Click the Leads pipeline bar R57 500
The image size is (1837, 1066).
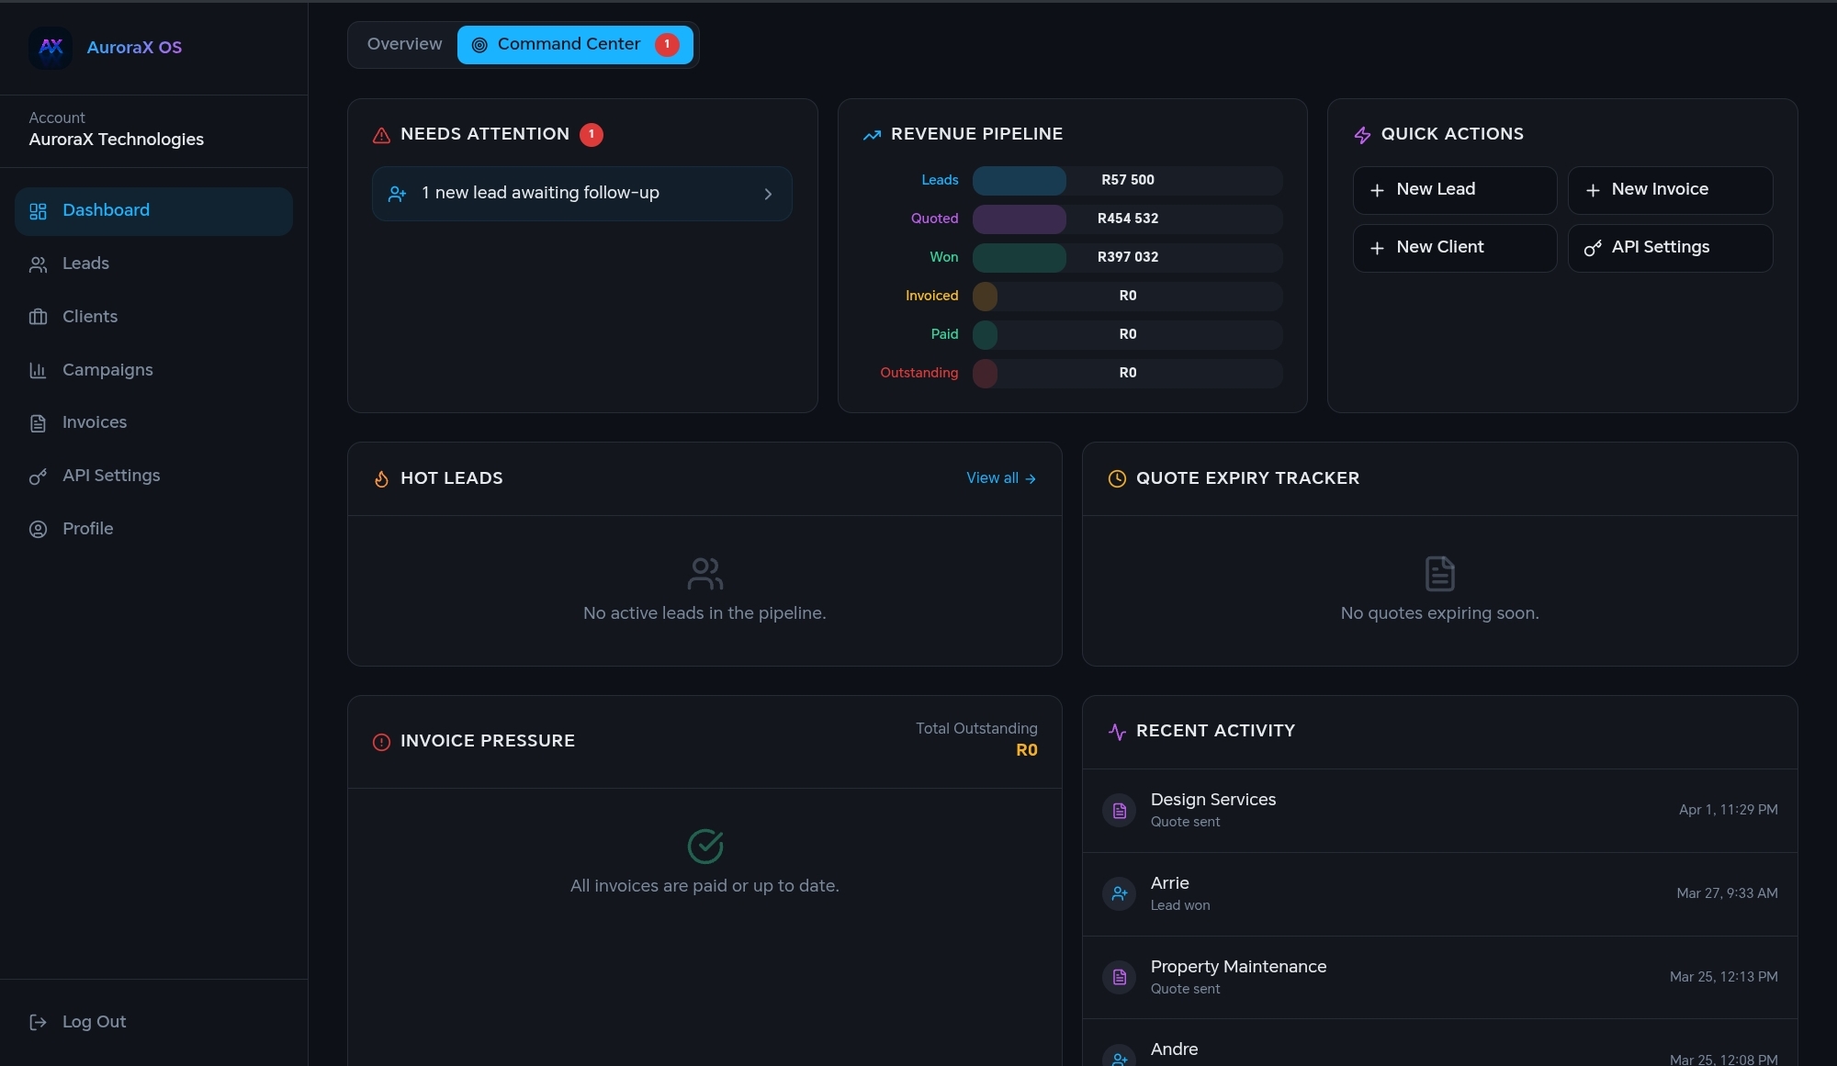click(x=1127, y=181)
